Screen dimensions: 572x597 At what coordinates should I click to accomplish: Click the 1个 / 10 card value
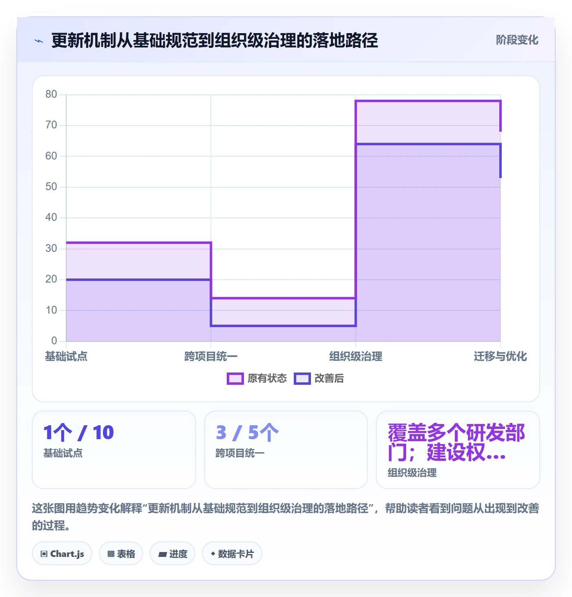coord(79,433)
